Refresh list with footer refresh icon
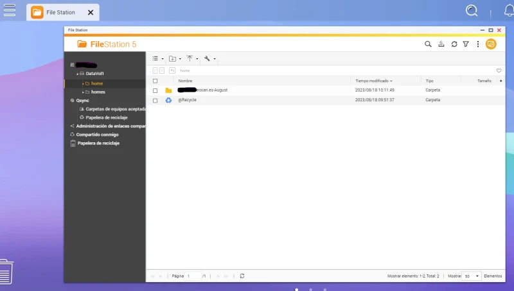514x291 pixels. coord(242,276)
